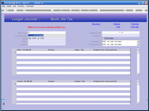149x111 pixels.
Task: Expand the Cost Analysis sub account dropdown
Action: [x=138, y=42]
